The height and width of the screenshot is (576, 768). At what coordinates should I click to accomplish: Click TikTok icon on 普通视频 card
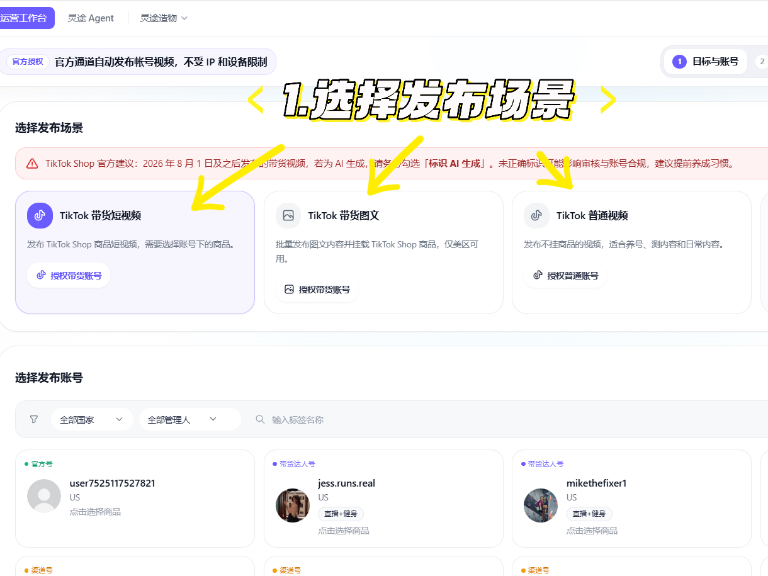pos(536,215)
